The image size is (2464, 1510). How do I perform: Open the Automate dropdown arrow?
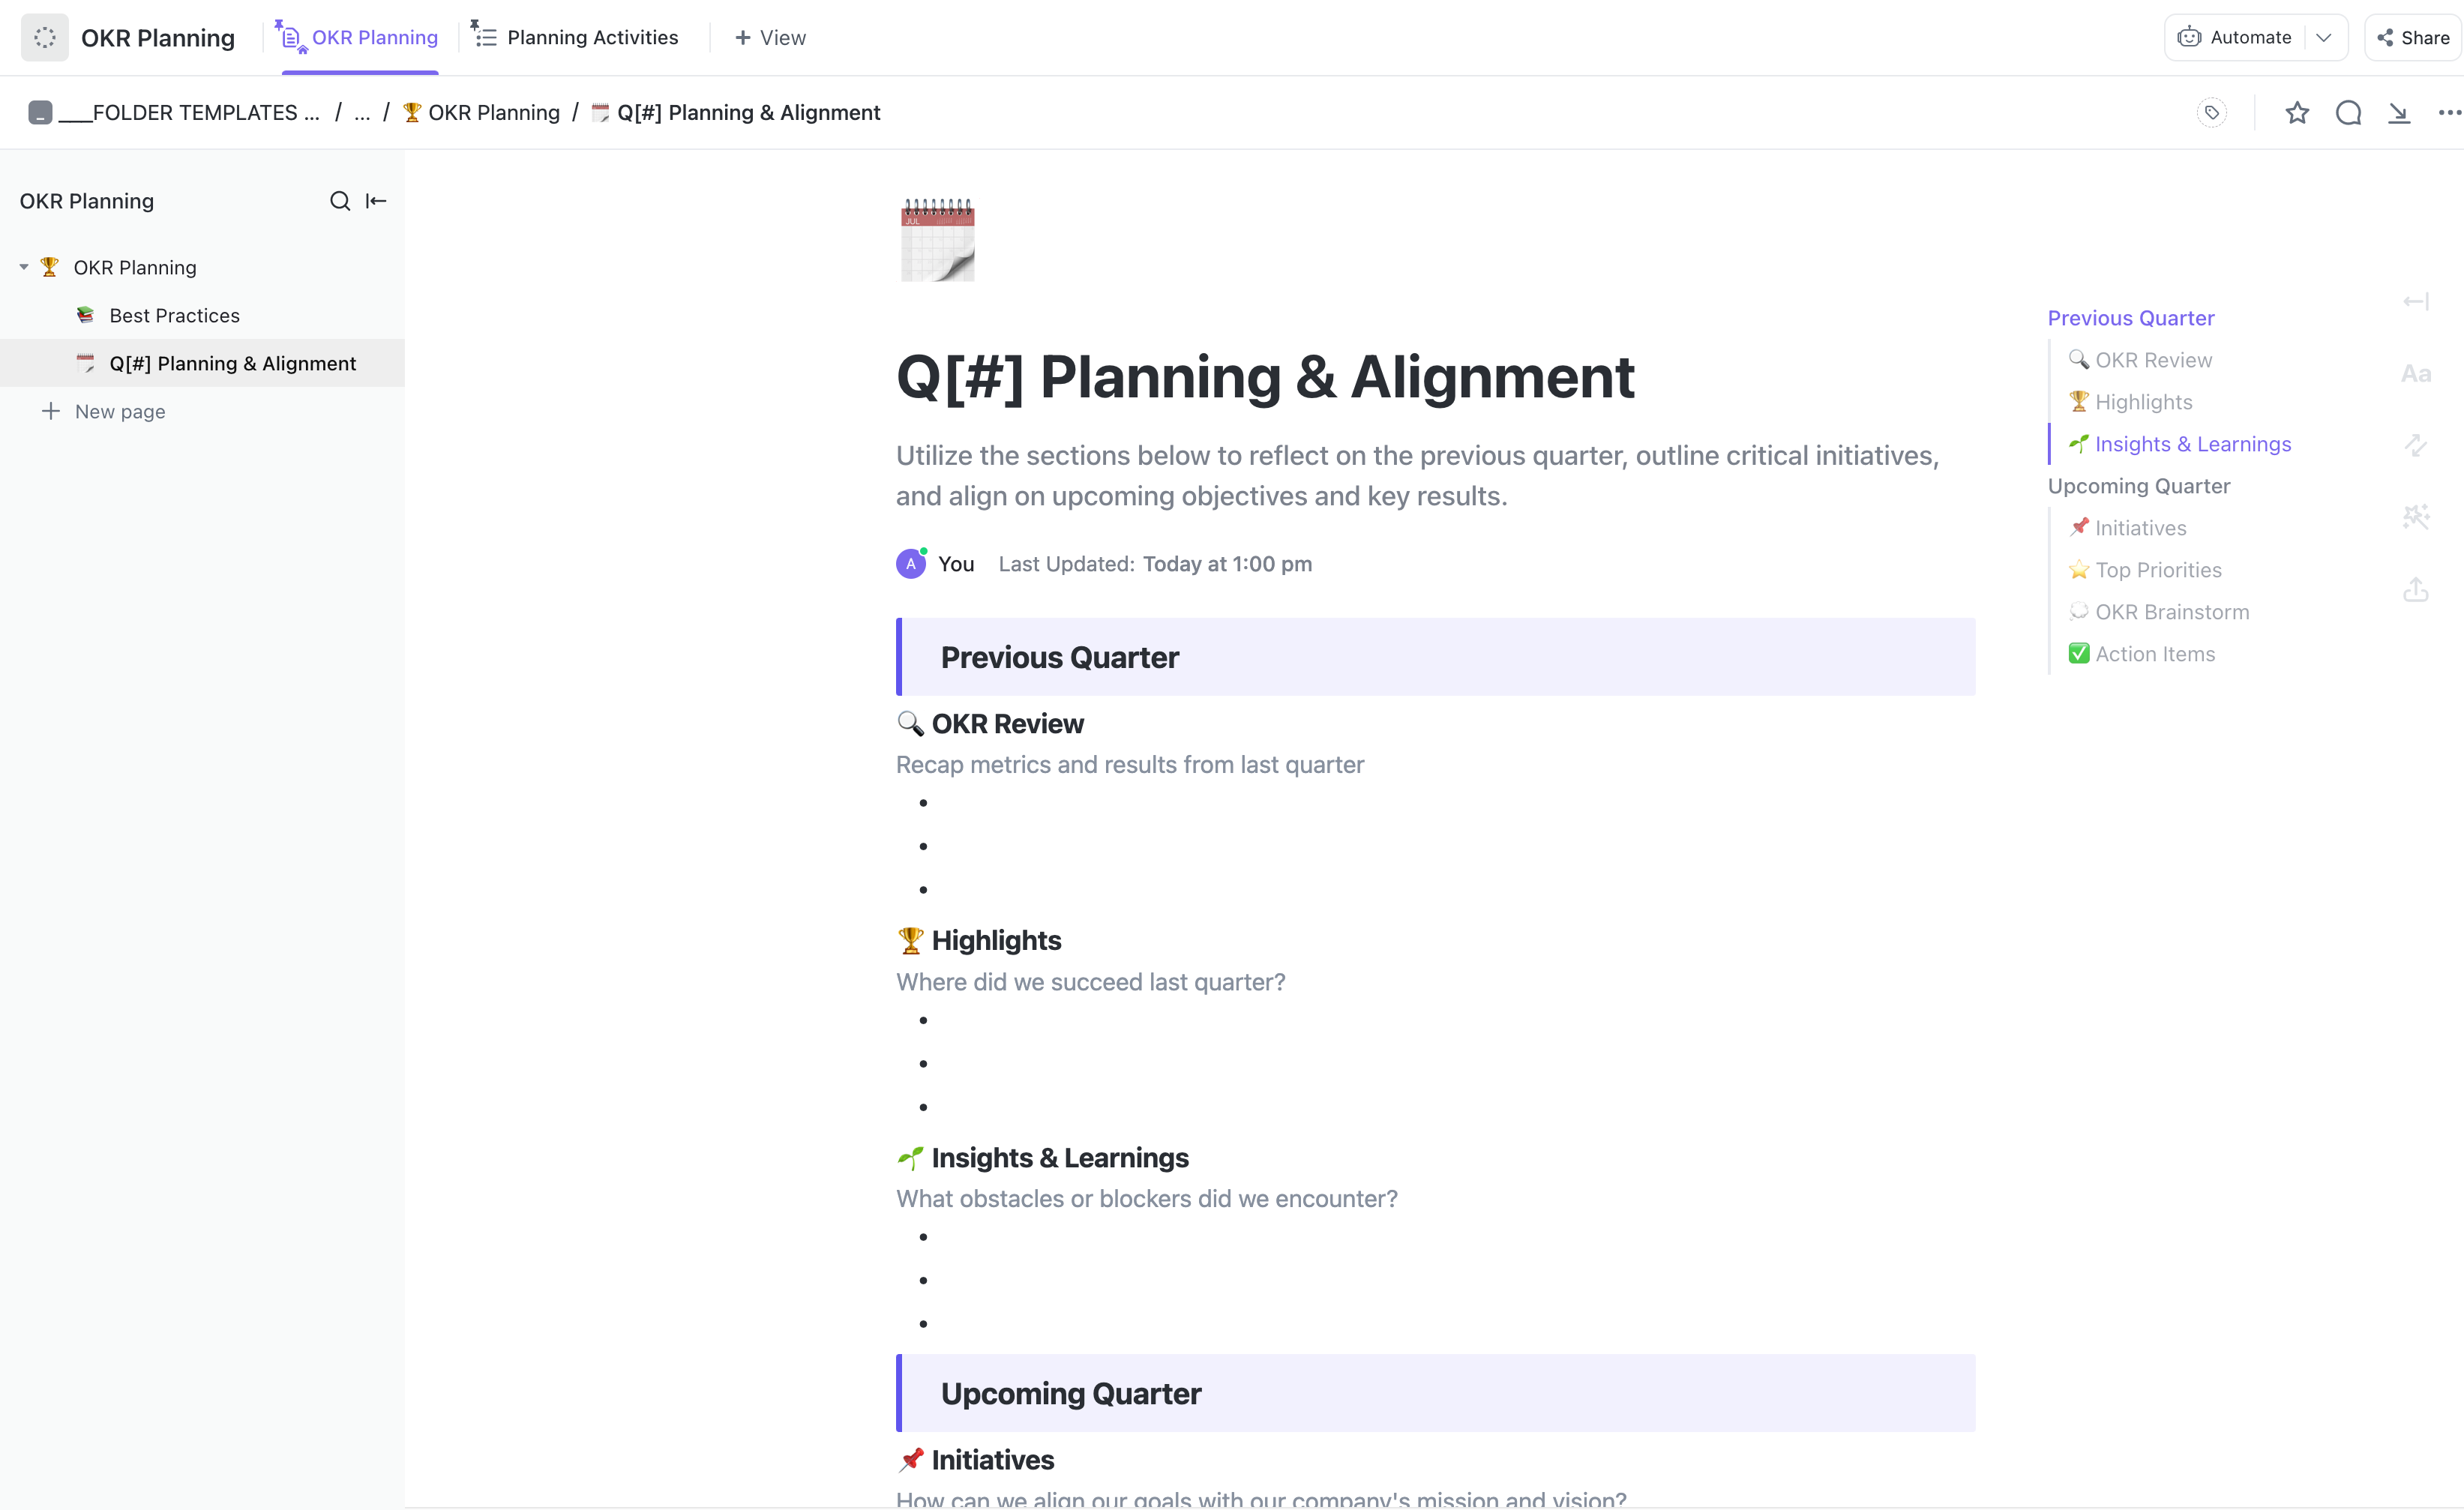[2324, 38]
